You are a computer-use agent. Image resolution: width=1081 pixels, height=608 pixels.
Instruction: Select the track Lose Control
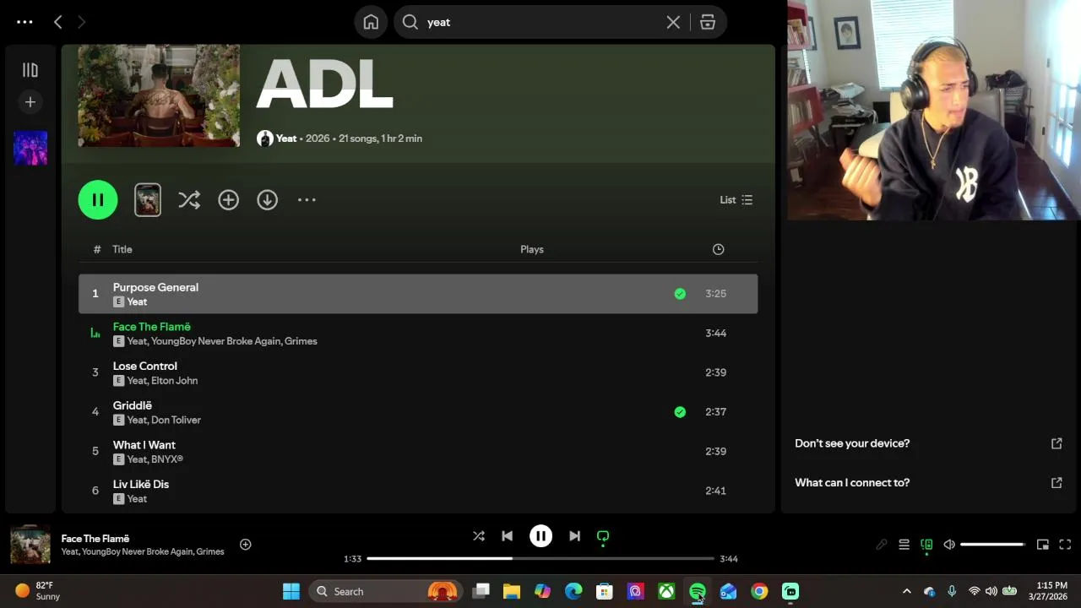(x=418, y=372)
